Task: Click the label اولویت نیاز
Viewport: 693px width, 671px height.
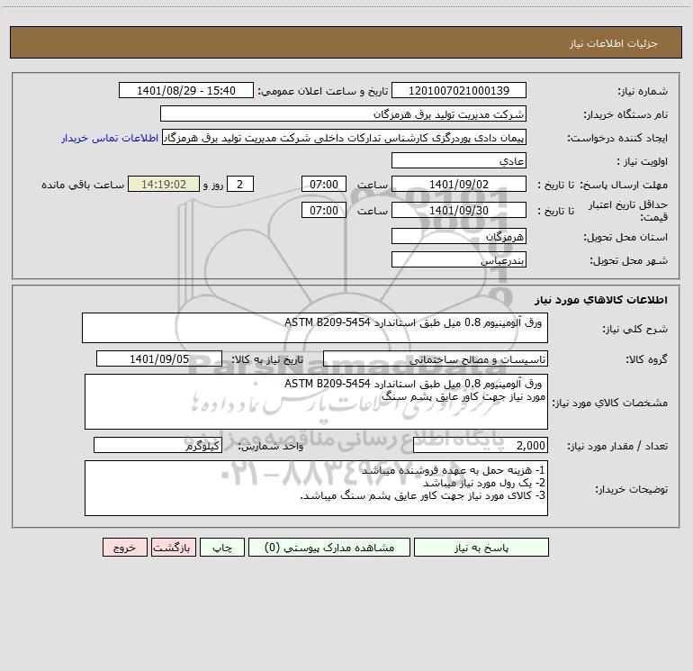Action: tap(643, 161)
